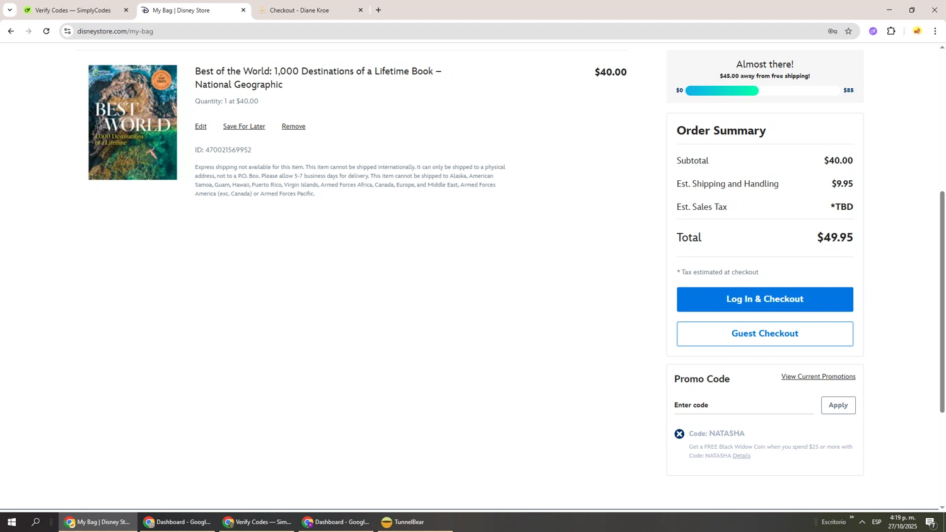946x532 pixels.
Task: Open the notification center icon
Action: (930, 522)
